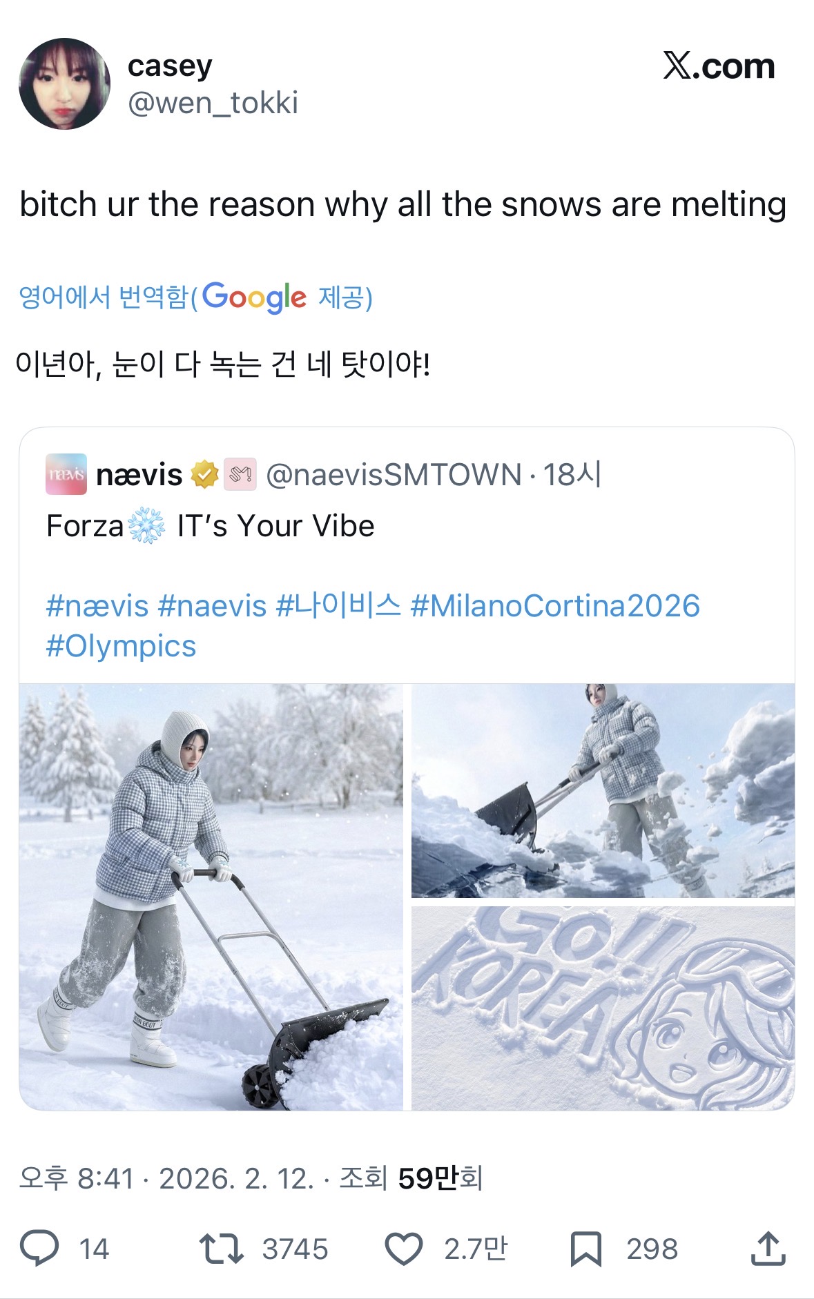Open hashtag #MilanoCortina2026
Viewport: 814px width, 1299px height.
click(x=555, y=606)
